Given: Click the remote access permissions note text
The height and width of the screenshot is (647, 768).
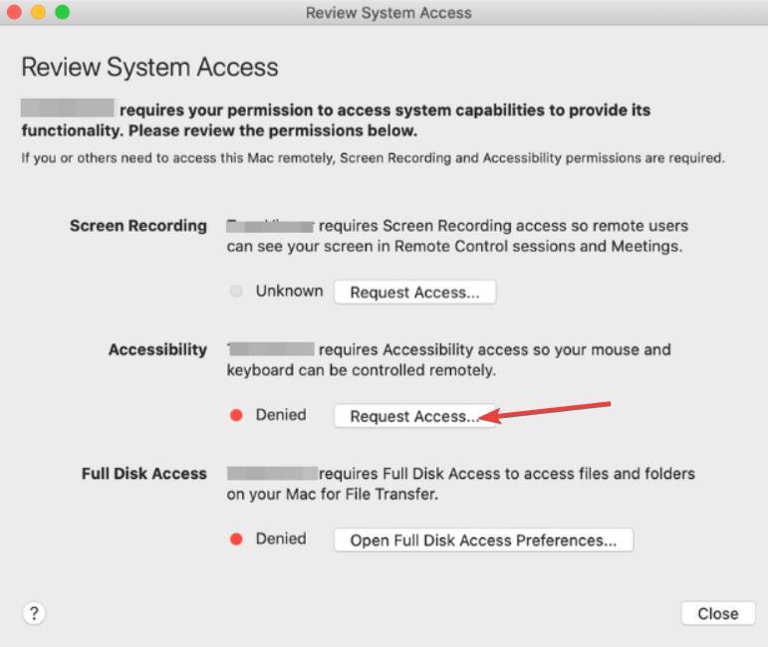Looking at the screenshot, I should tap(373, 158).
